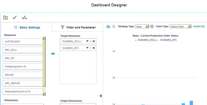Open the Chart Type dropdown

click(x=180, y=26)
